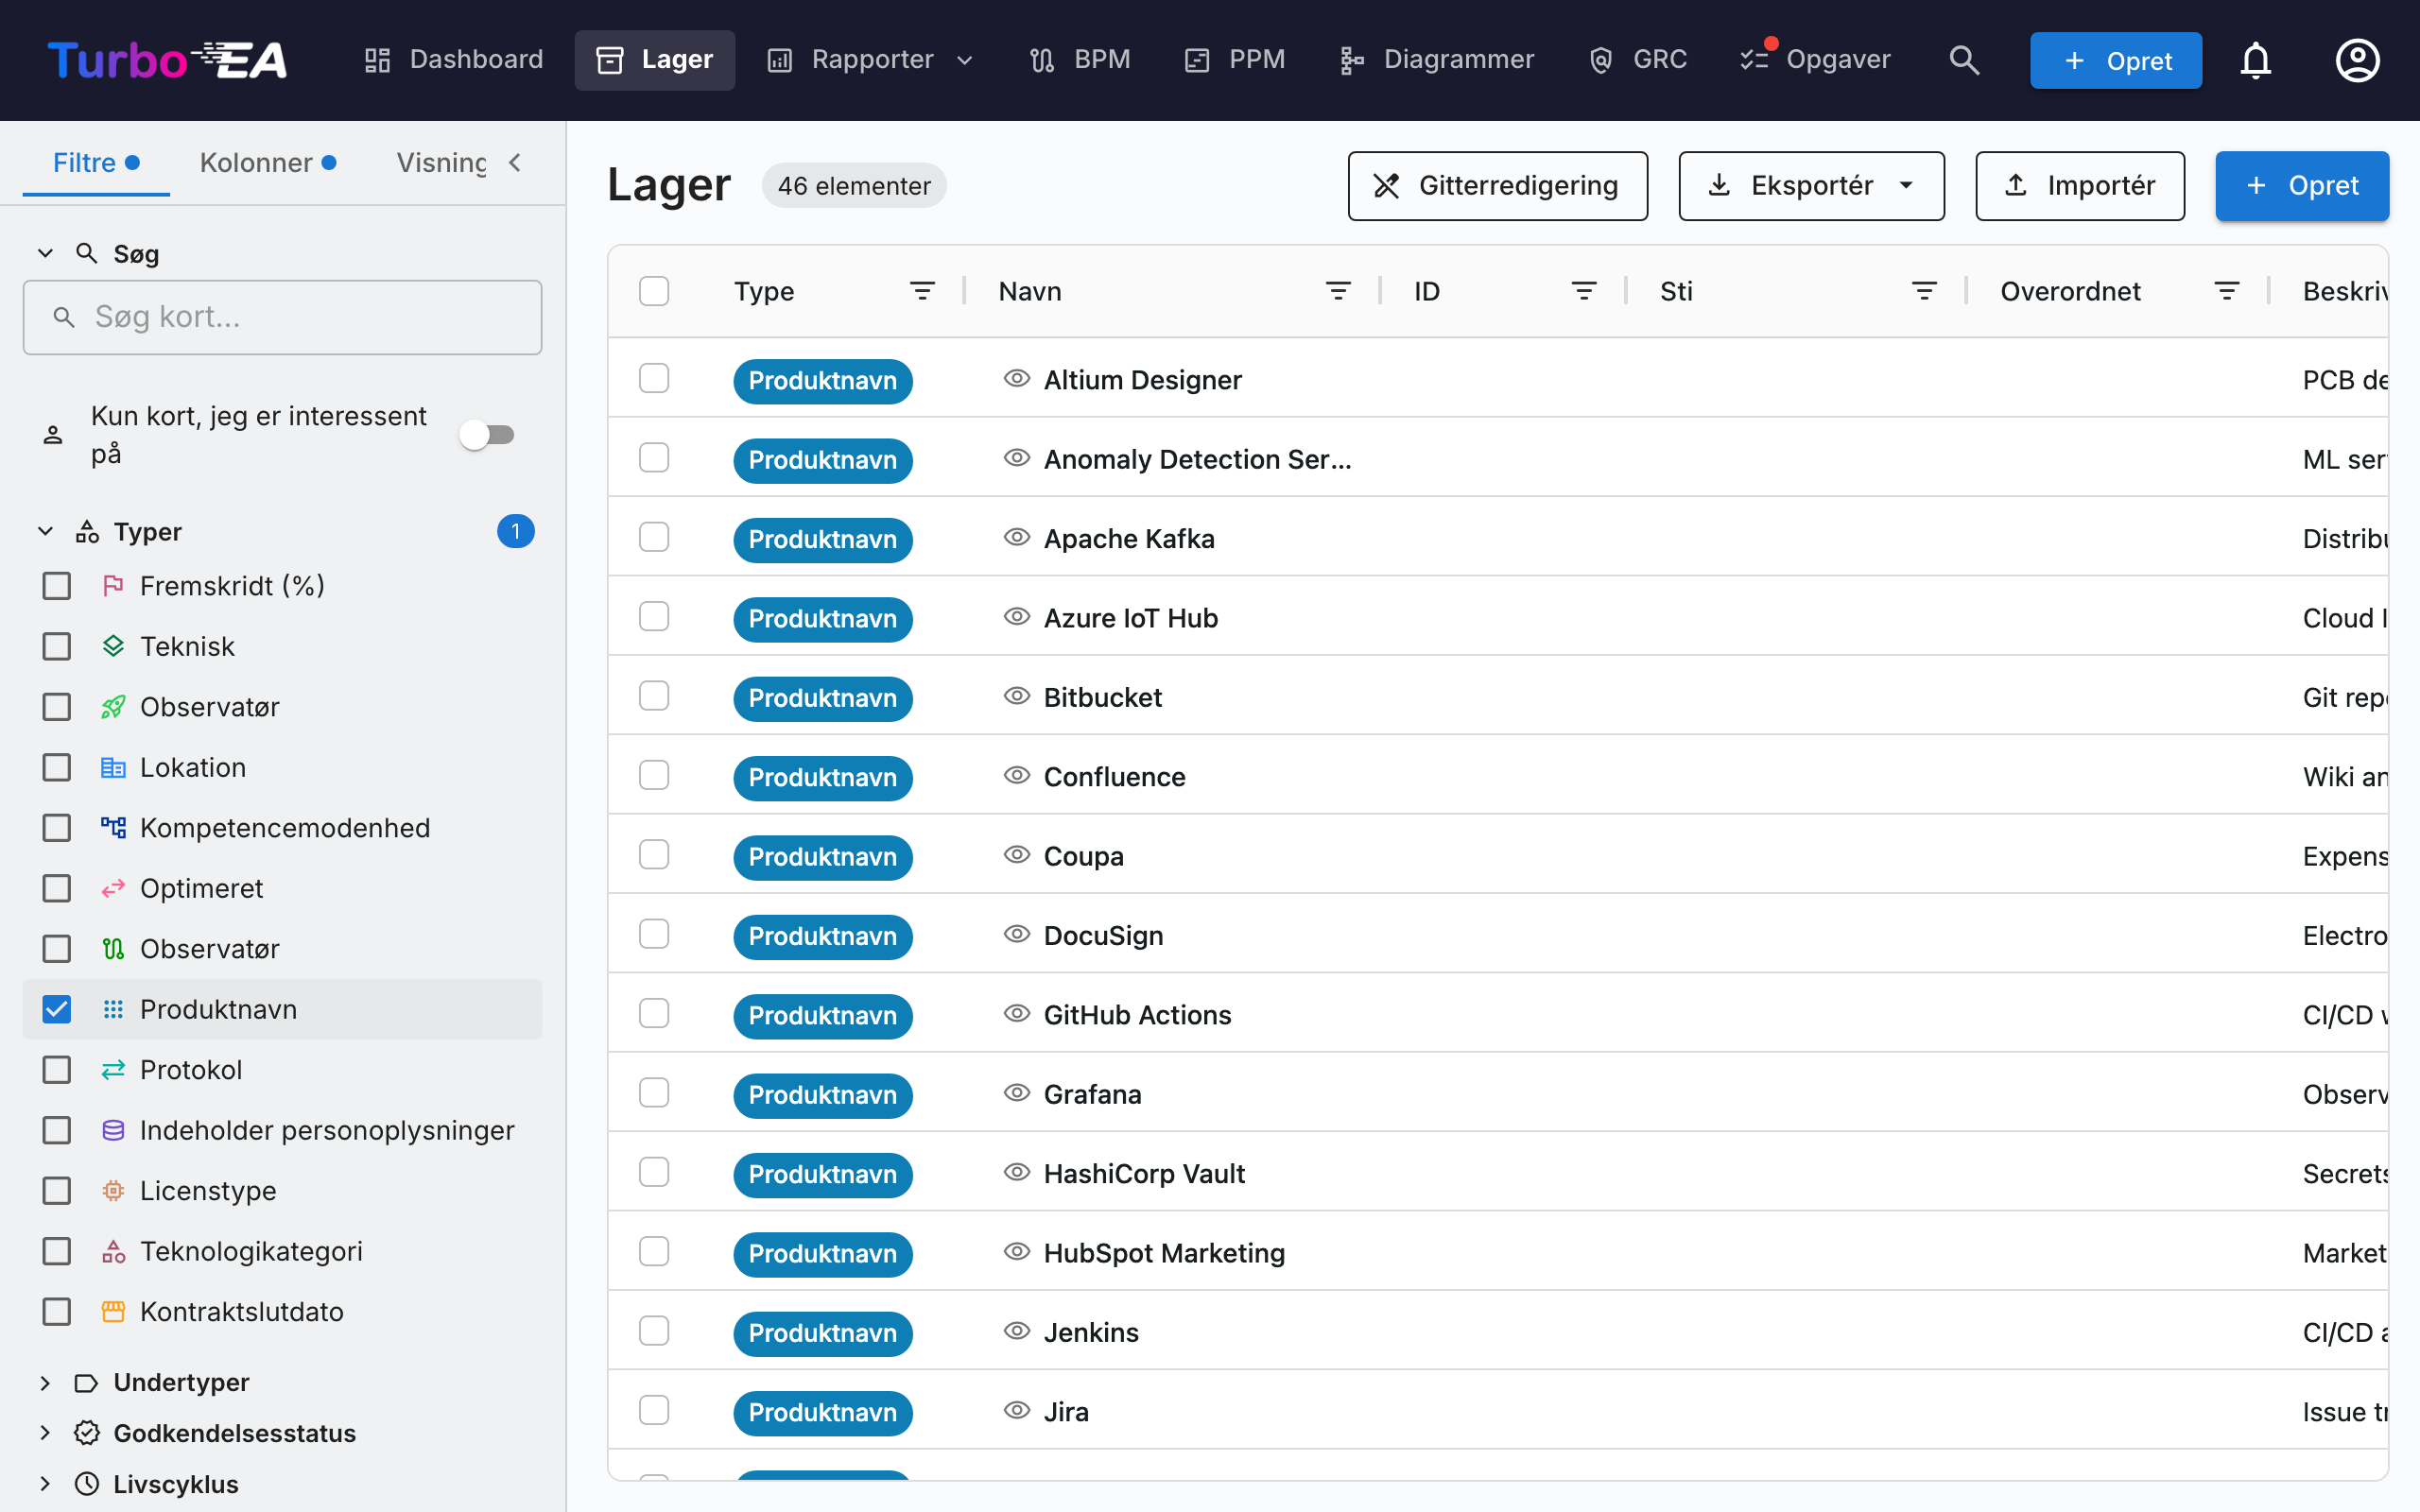Click the Teknisk layers icon
The image size is (2420, 1512).
coord(113,646)
